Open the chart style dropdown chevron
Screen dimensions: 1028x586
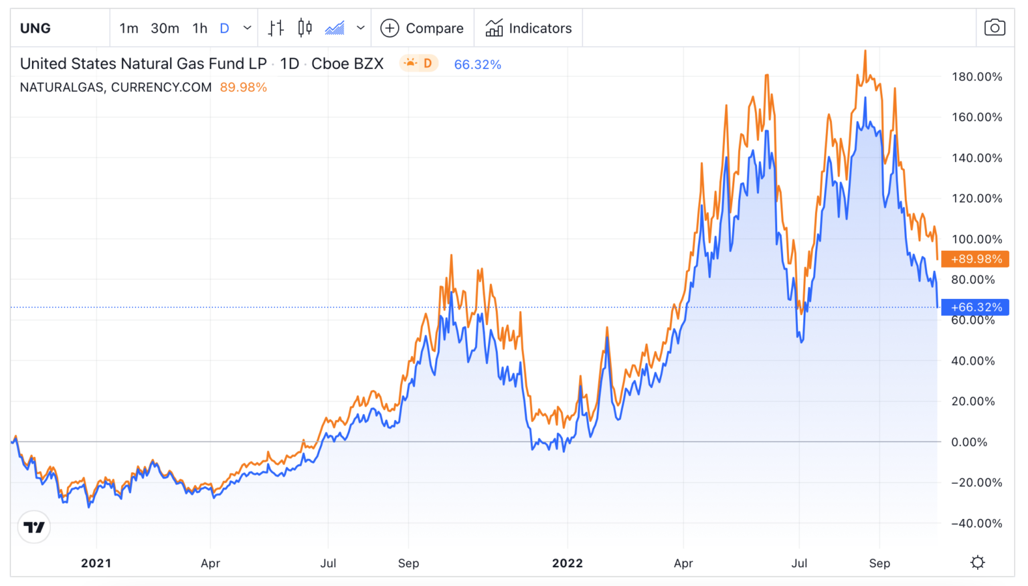[x=361, y=27]
